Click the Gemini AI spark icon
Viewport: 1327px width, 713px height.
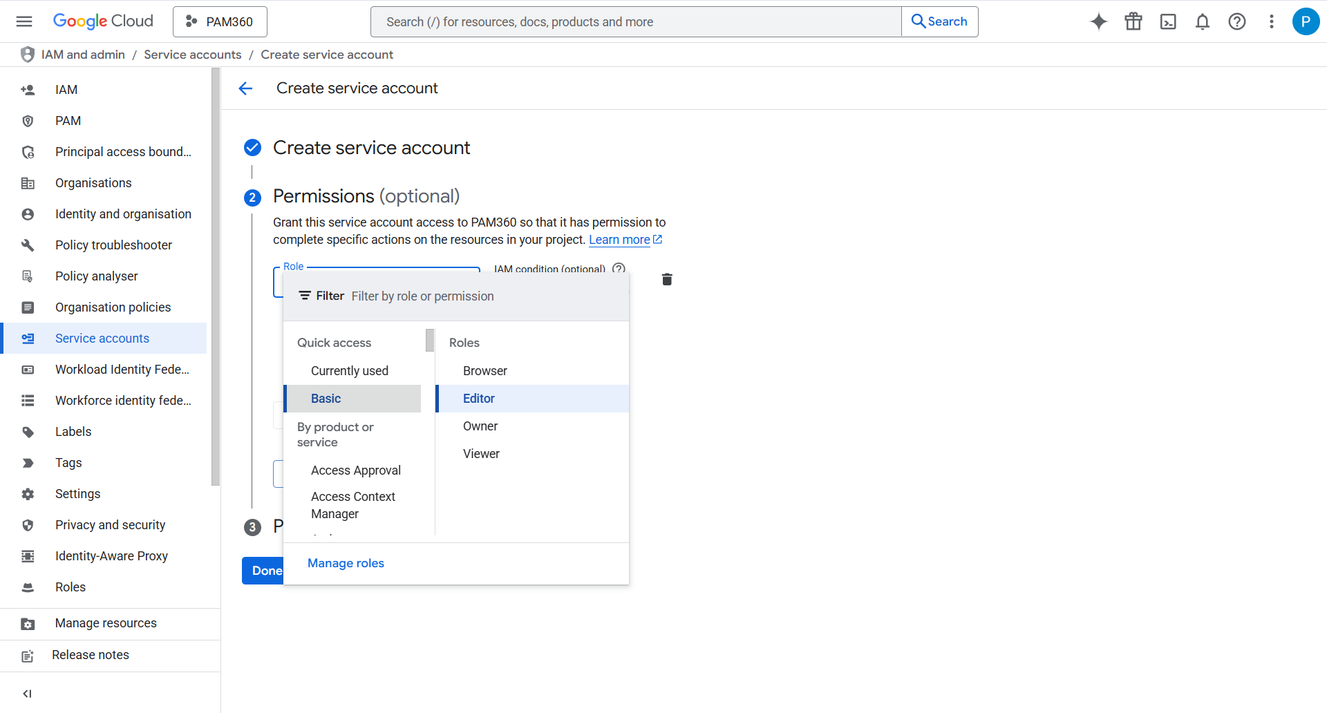[1098, 21]
